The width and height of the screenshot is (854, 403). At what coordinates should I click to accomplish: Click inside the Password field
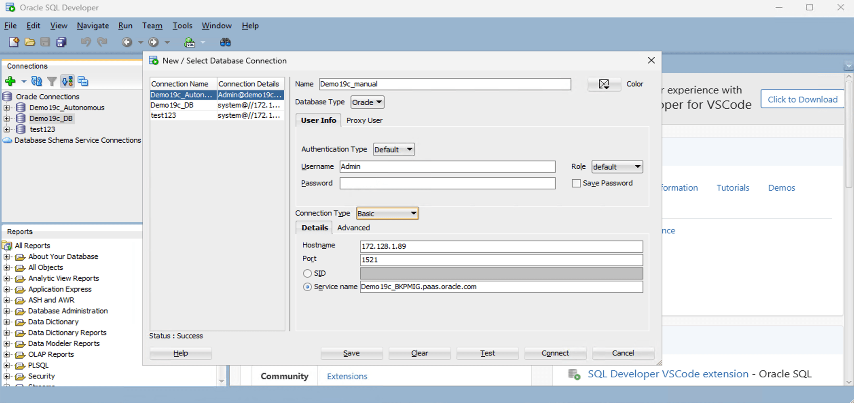447,183
